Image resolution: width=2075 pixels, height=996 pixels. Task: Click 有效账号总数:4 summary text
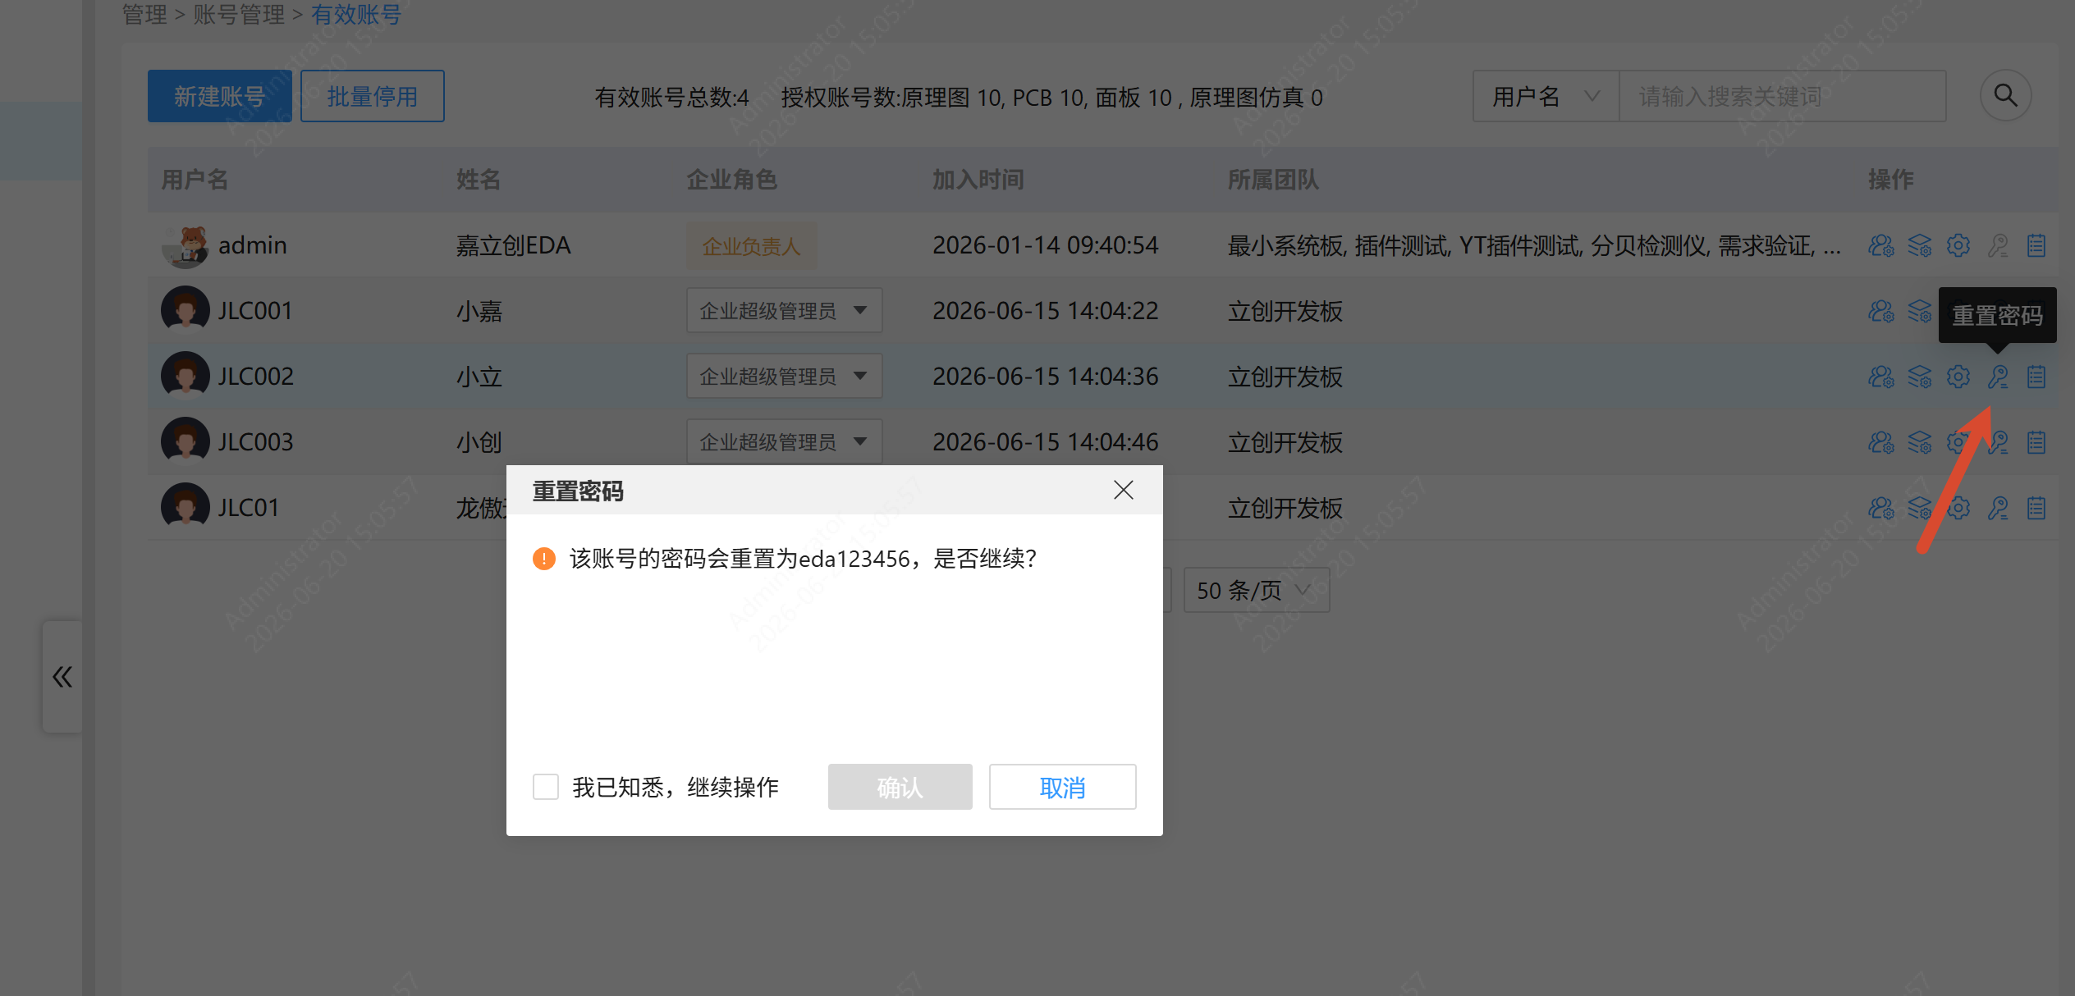pyautogui.click(x=671, y=98)
